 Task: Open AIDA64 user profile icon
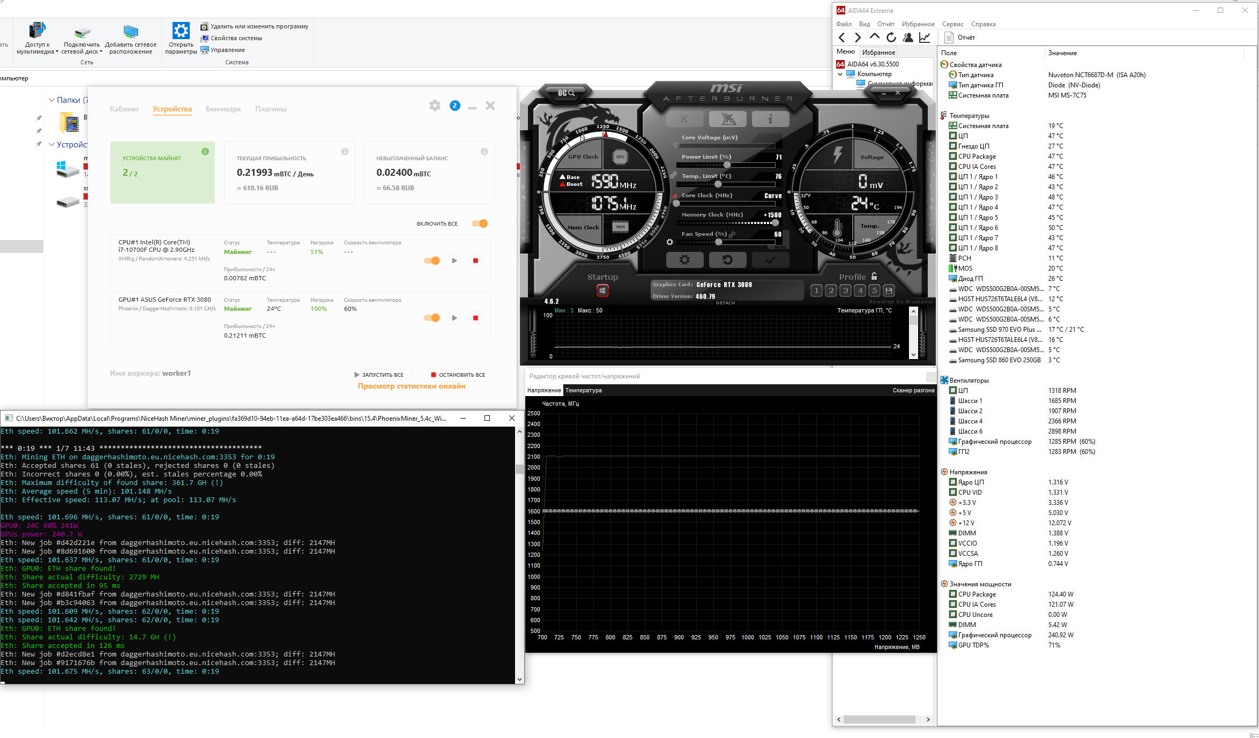tap(908, 38)
